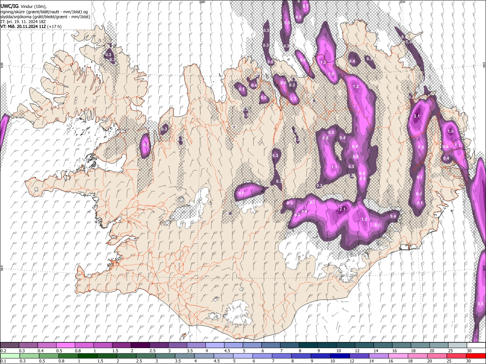
Task: Click the label '0.2' in the snow legend row
Action: [3, 351]
